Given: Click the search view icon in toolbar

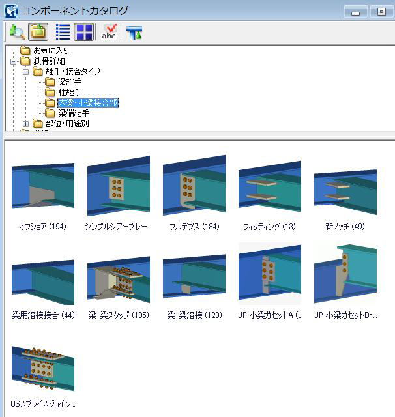Looking at the screenshot, I should click(16, 32).
